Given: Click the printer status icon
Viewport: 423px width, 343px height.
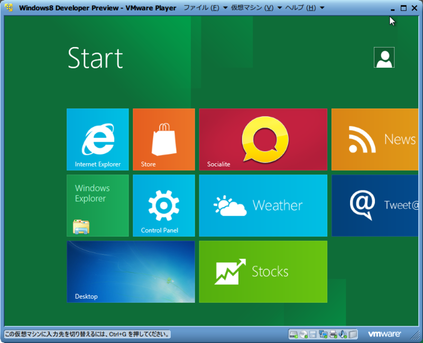Looking at the screenshot, I should coord(333,335).
